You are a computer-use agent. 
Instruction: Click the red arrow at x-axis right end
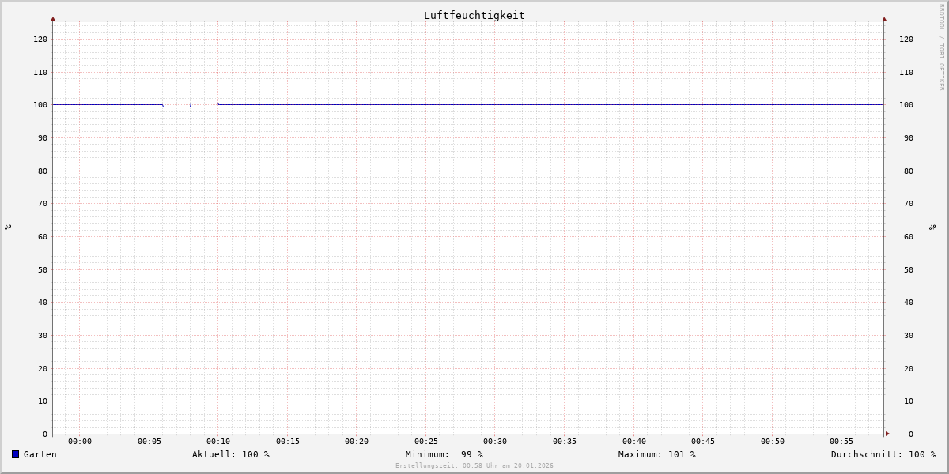click(x=887, y=434)
